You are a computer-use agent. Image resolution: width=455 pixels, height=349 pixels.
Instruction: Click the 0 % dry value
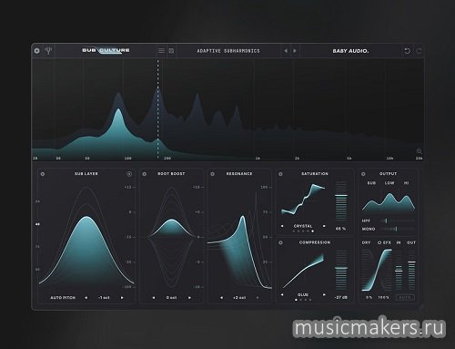pos(369,297)
